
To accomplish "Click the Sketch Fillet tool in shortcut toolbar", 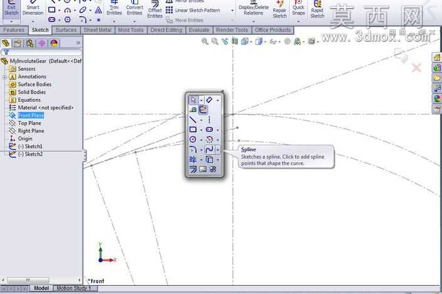I will click(193, 149).
